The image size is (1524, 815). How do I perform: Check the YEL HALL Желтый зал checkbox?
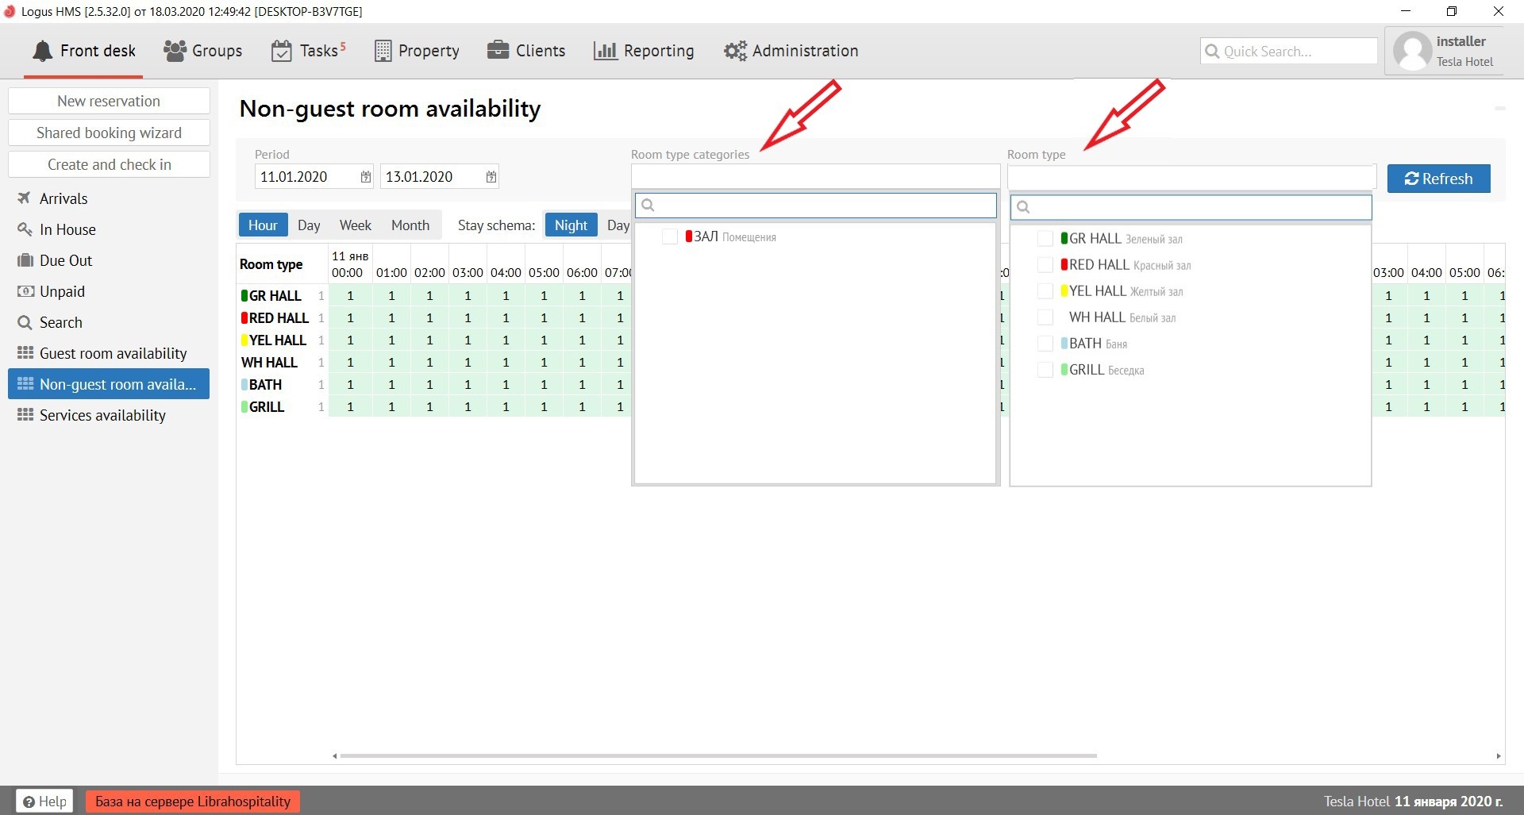(x=1045, y=290)
